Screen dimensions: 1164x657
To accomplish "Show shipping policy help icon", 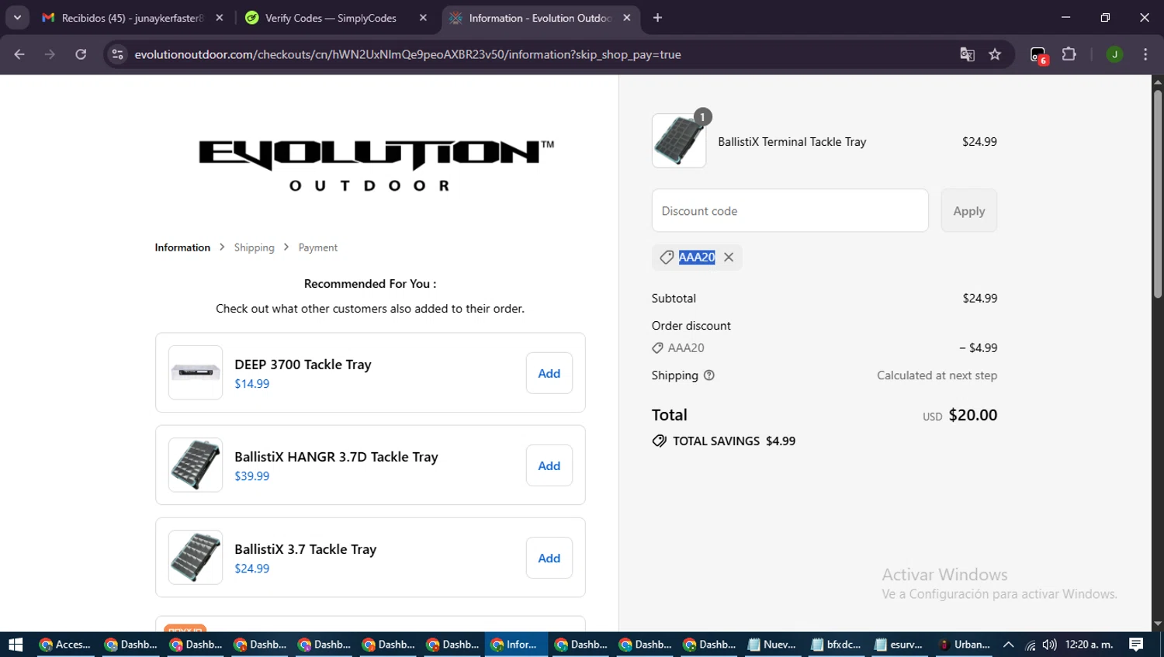I will pos(708,375).
